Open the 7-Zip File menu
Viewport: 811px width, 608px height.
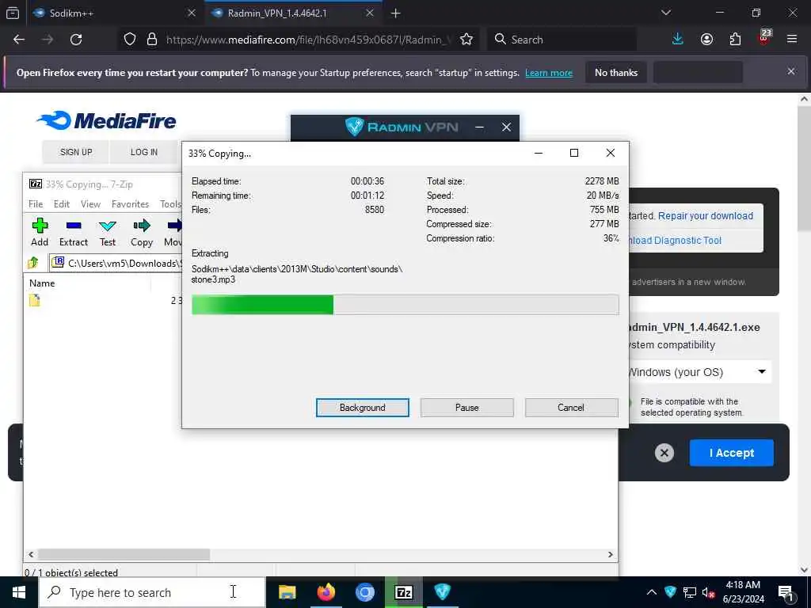(36, 204)
